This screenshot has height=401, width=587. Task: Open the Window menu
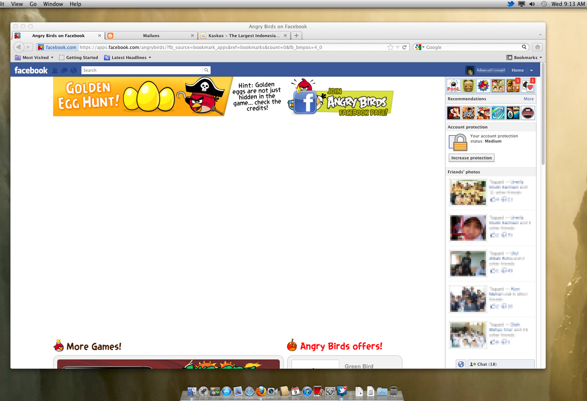[53, 4]
